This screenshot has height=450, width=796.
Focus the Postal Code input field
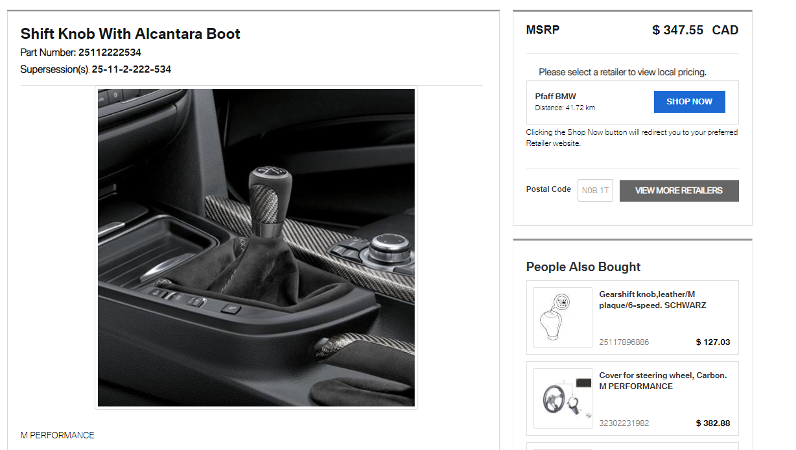pyautogui.click(x=595, y=191)
